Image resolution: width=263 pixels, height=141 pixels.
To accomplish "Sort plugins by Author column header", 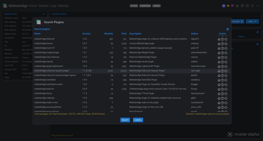I will 195,34.
